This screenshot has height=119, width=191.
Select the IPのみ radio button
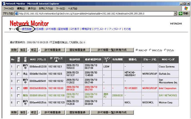[165, 50]
